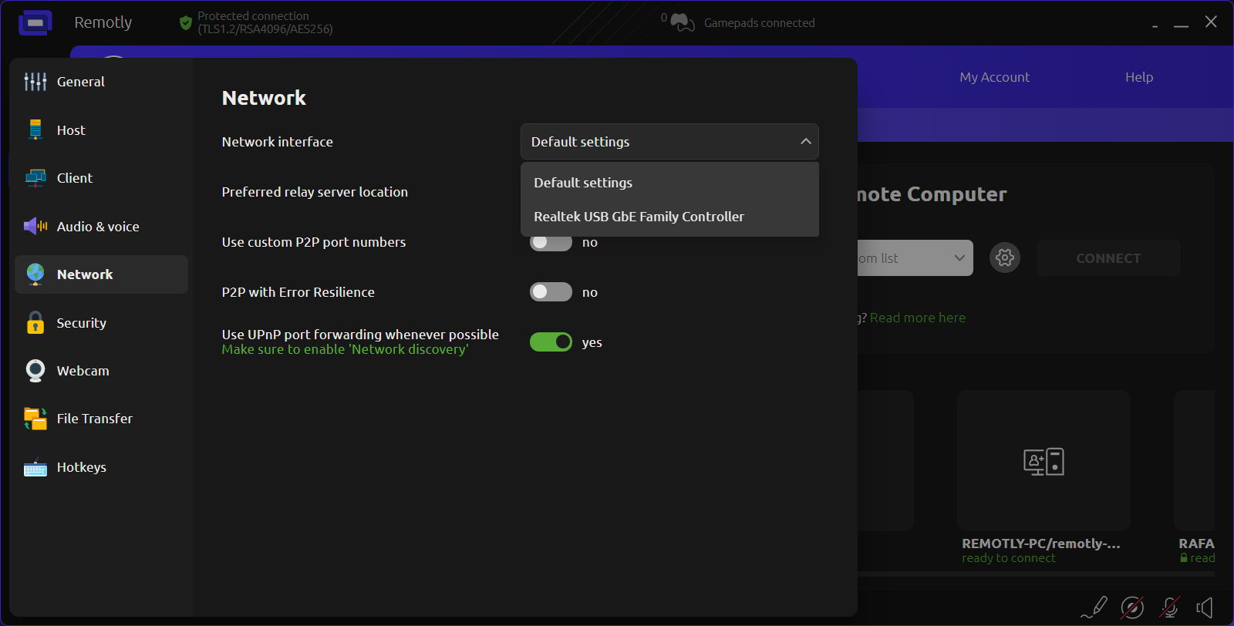This screenshot has height=626, width=1234.
Task: Turn on P2P with Error Resilience
Action: [551, 292]
